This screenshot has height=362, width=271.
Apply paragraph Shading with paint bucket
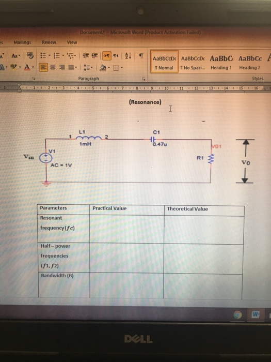(x=103, y=68)
